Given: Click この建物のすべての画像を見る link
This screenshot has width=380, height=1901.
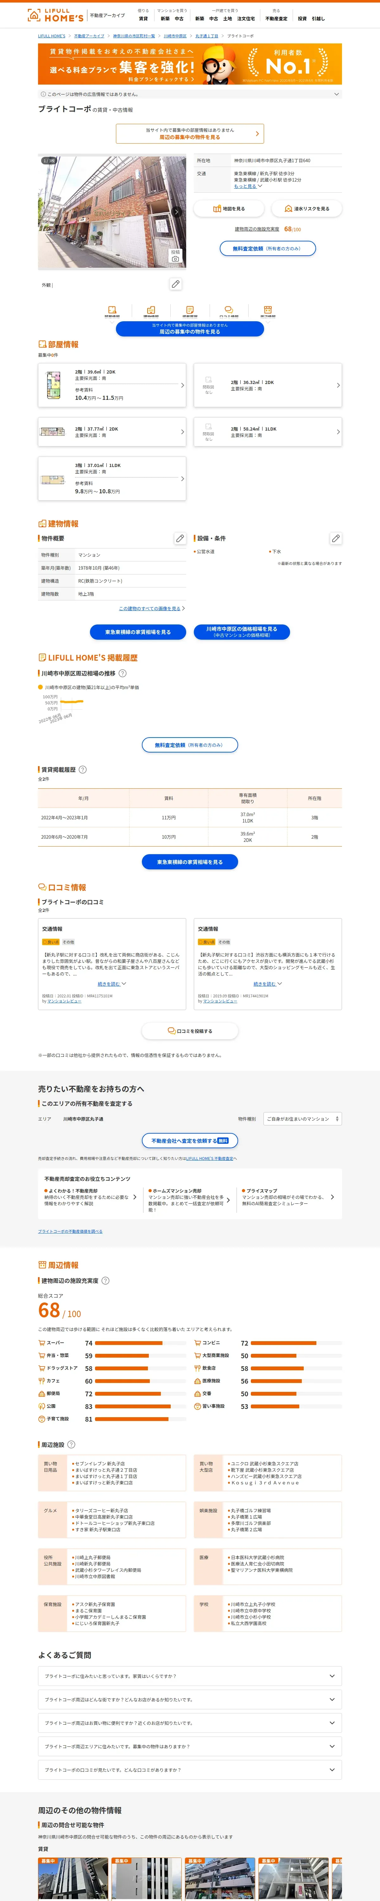Looking at the screenshot, I should 151,609.
